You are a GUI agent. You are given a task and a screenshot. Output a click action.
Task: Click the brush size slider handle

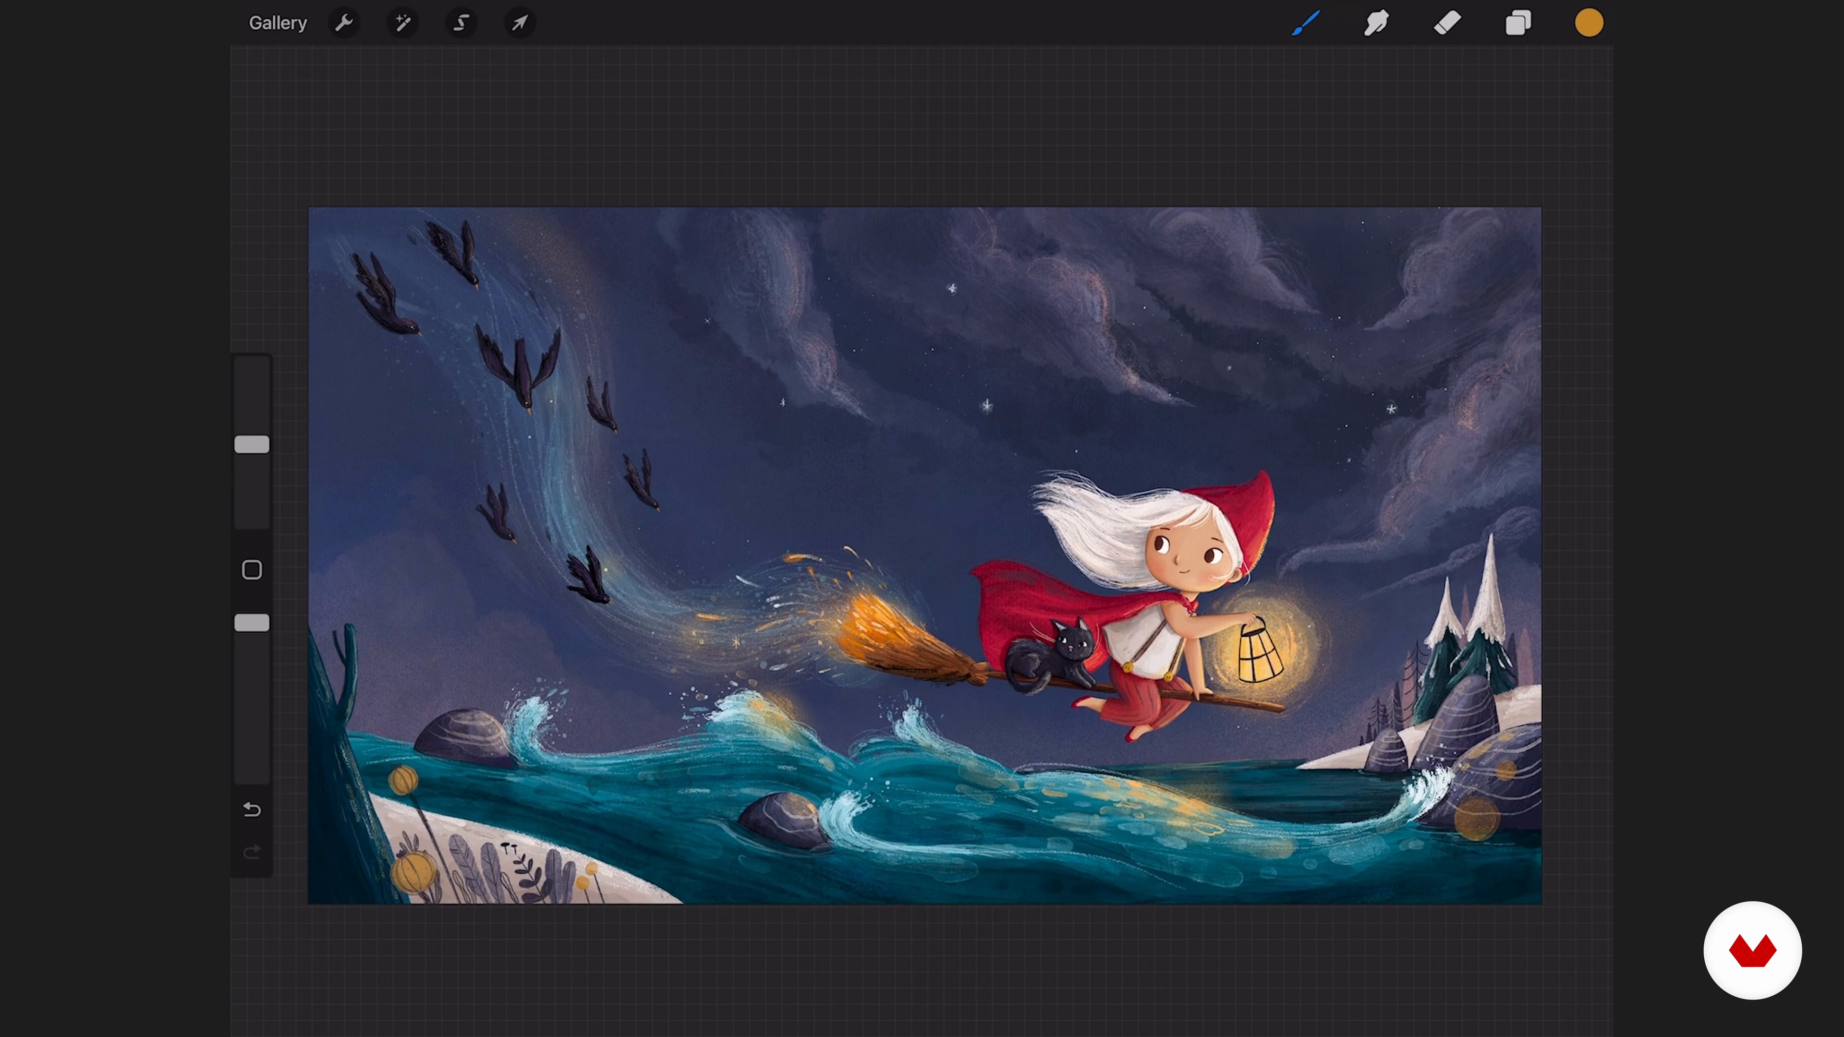pos(252,445)
